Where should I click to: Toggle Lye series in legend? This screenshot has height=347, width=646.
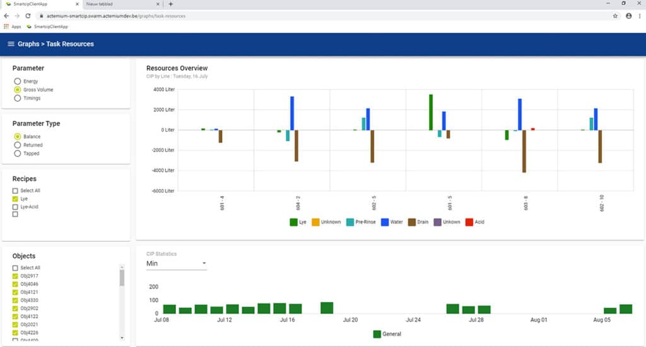(298, 222)
